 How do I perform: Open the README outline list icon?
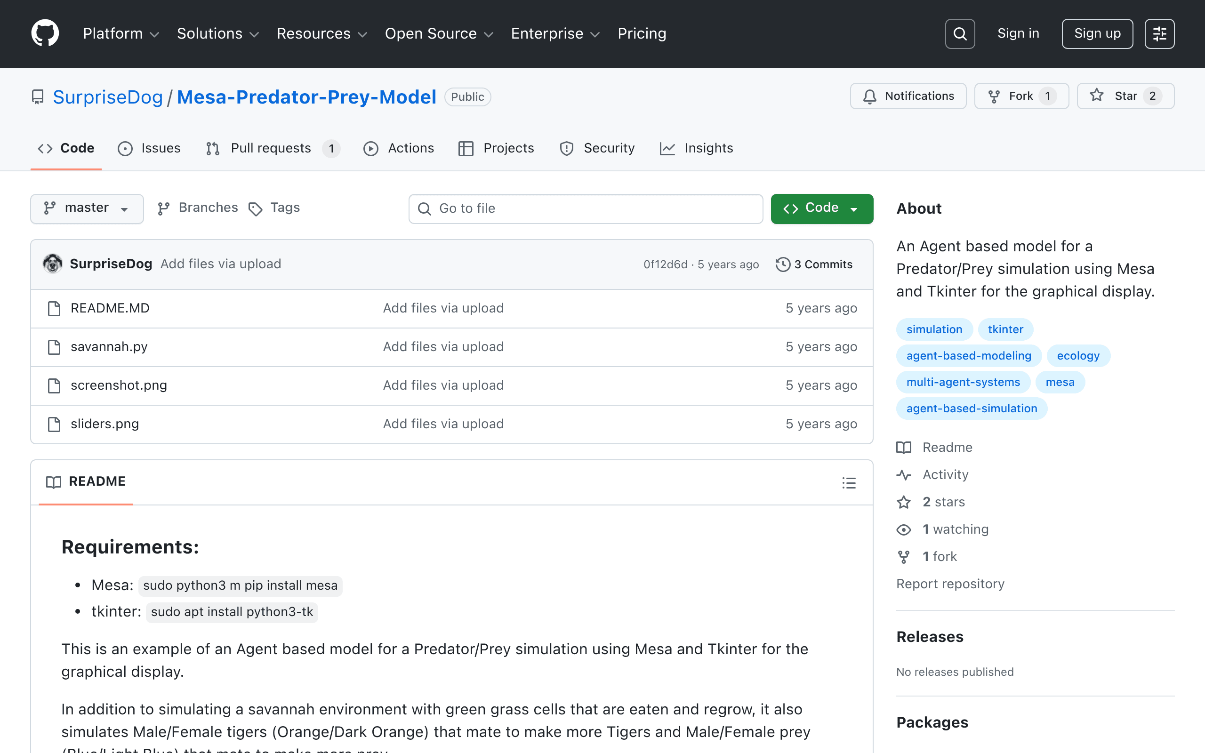click(849, 482)
